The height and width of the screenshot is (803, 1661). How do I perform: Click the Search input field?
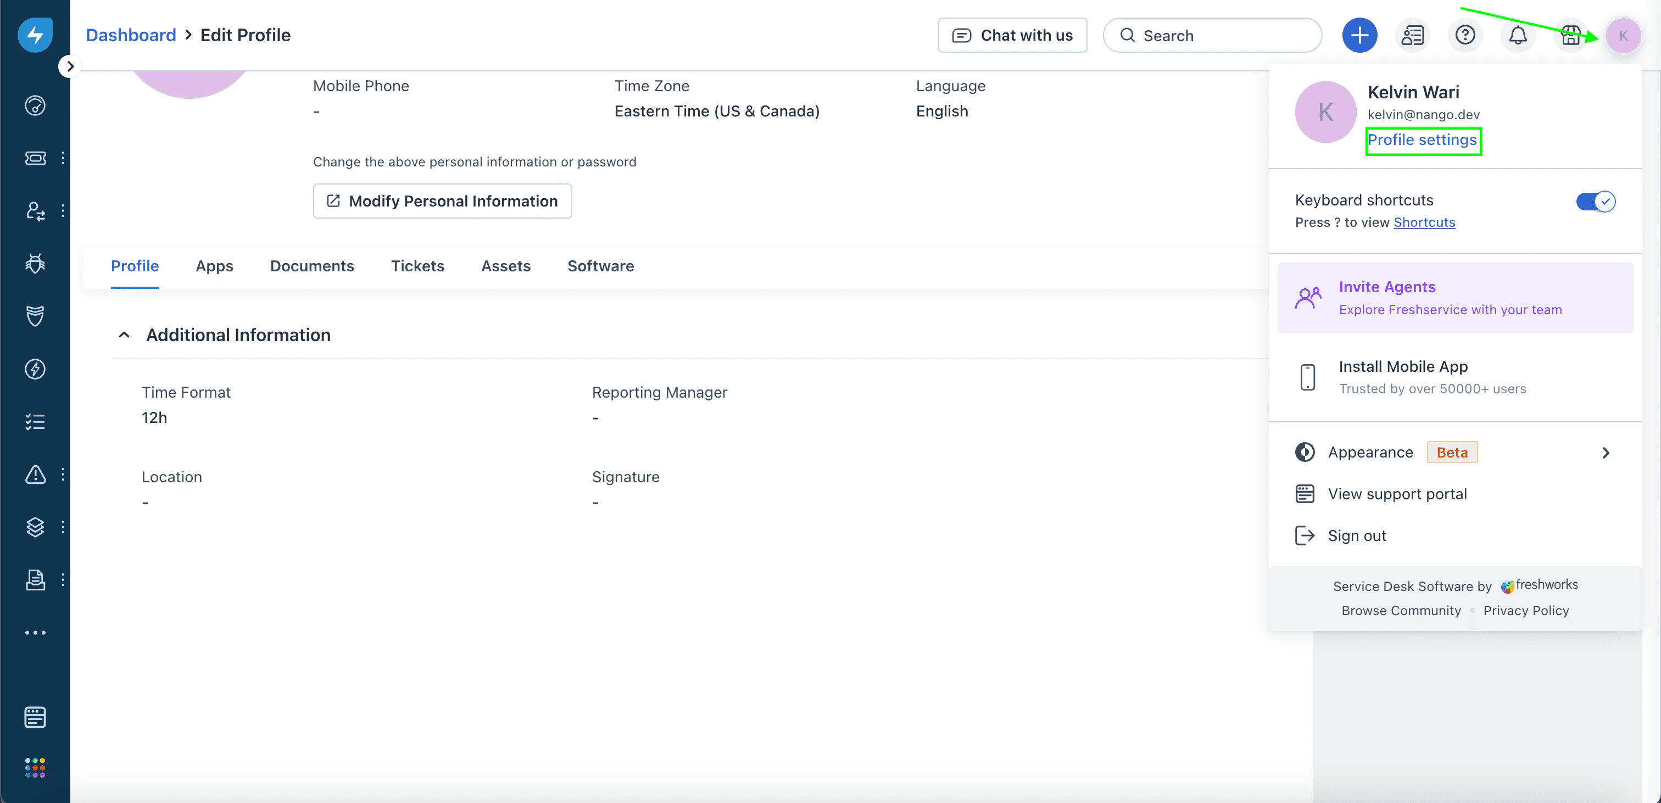click(1212, 36)
